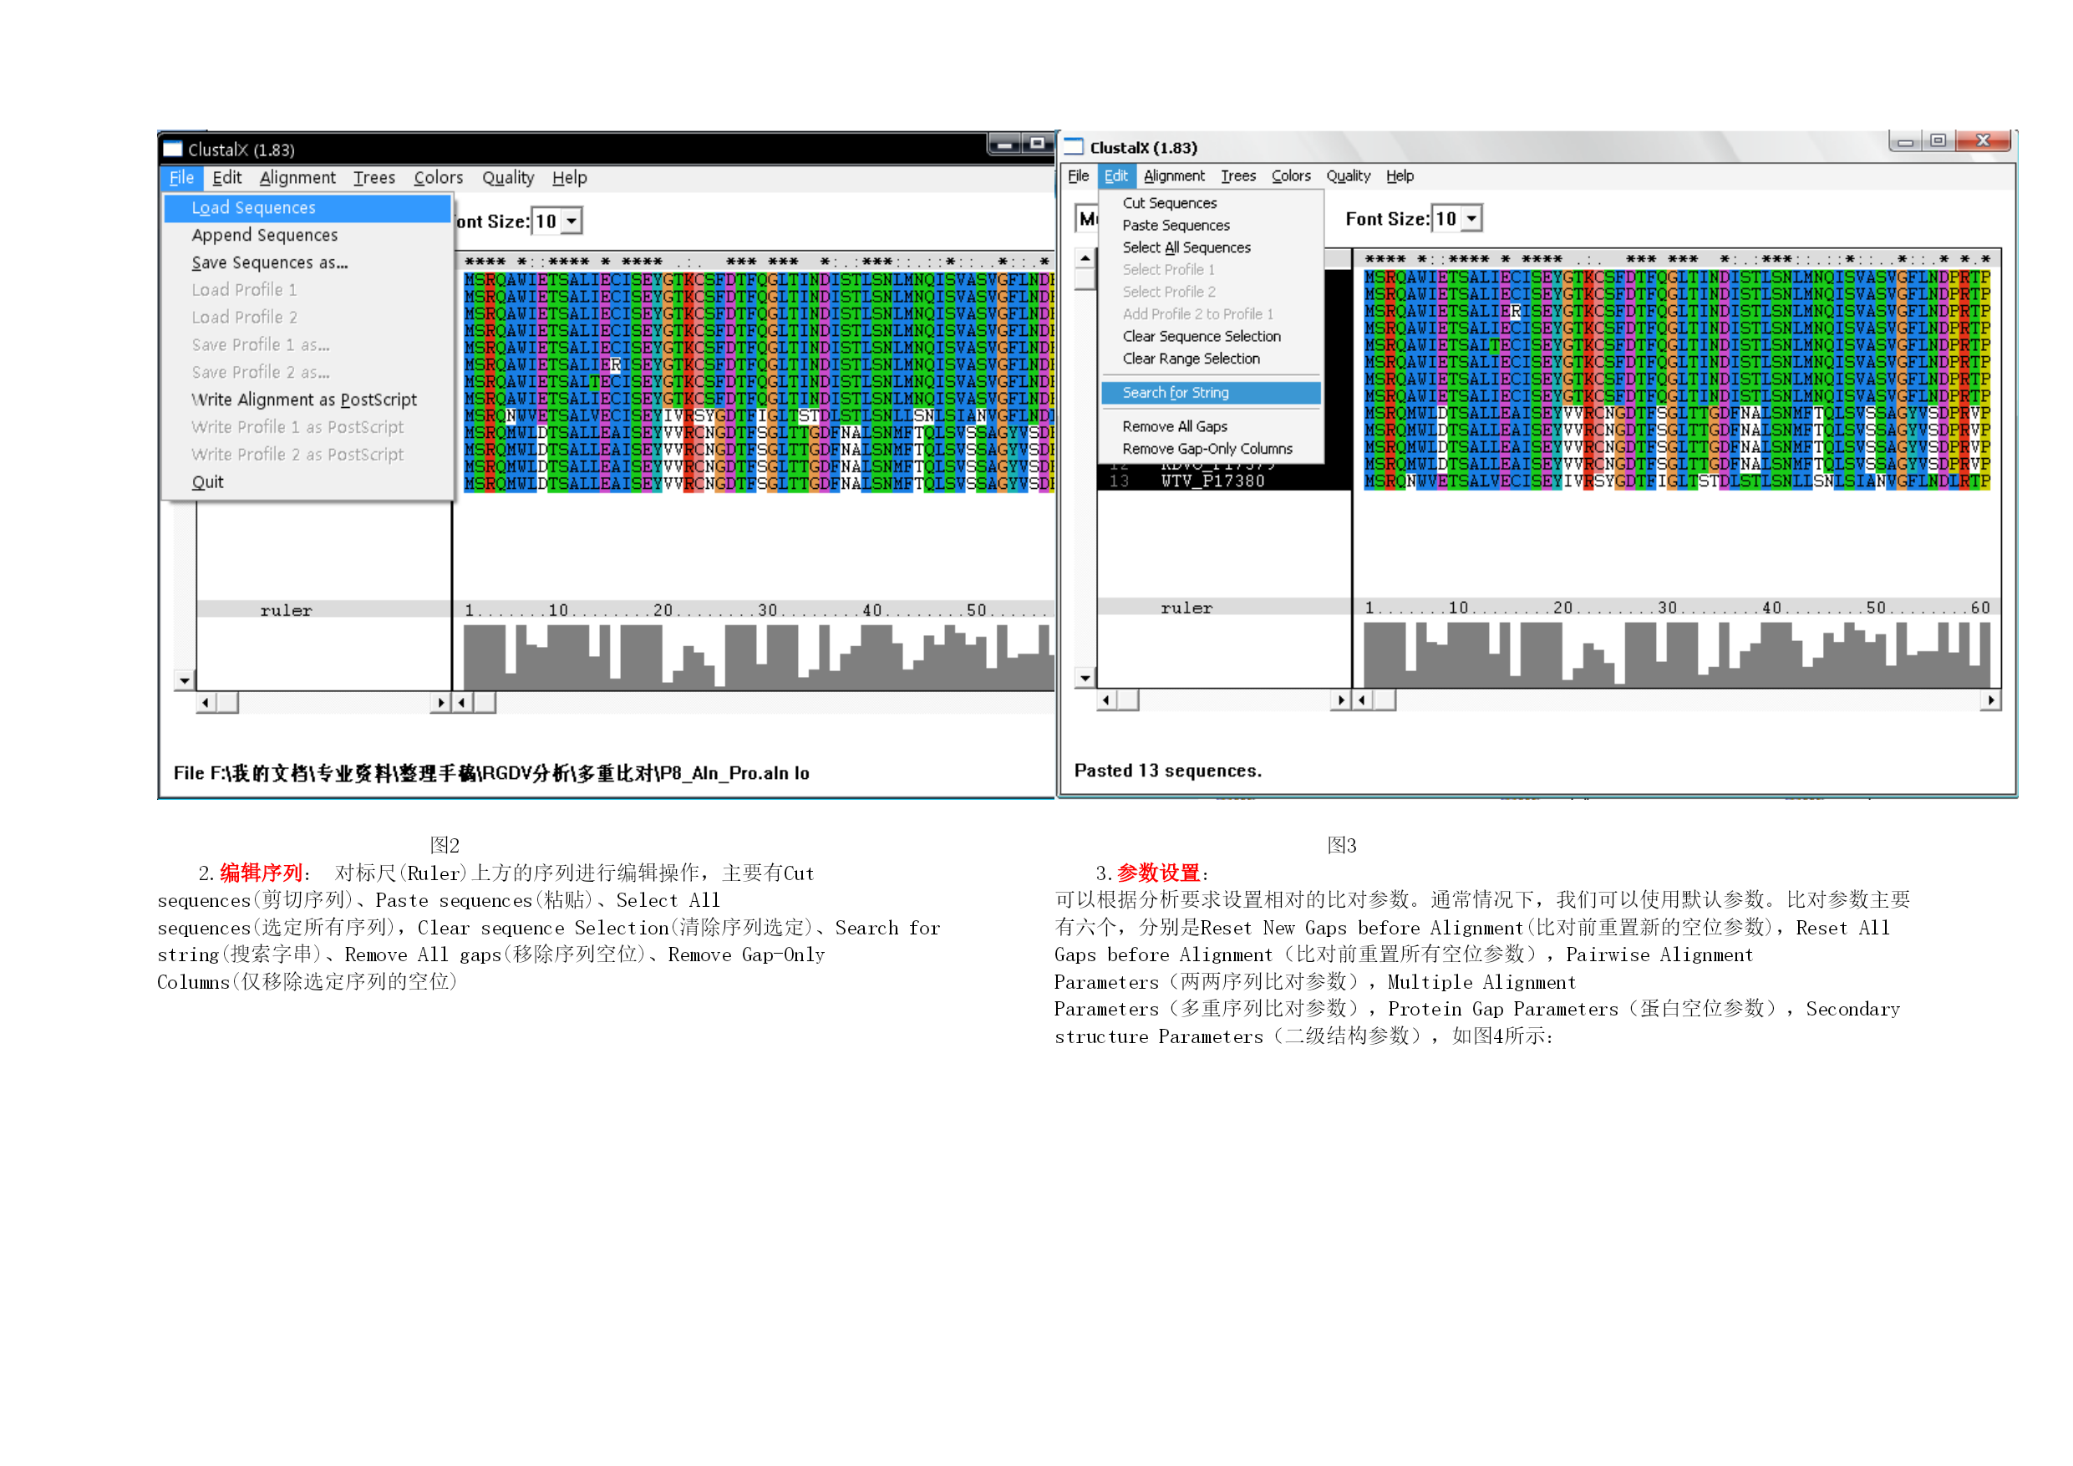This screenshot has width=2073, height=1466.
Task: Click the caption 图3
Action: (1342, 846)
